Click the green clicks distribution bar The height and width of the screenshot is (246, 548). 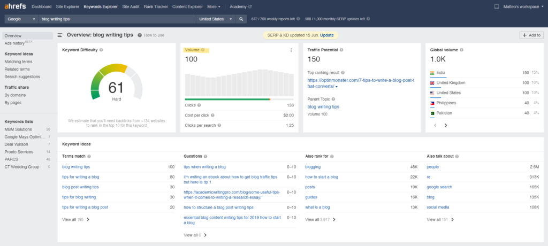pos(227,99)
